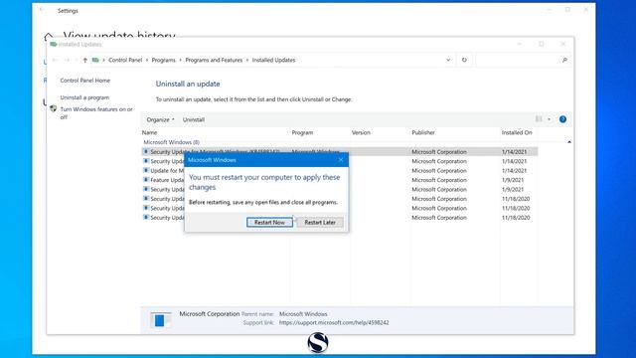Viewport: 636px width, 358px height.
Task: Sort by the Version column header
Action: [361, 132]
